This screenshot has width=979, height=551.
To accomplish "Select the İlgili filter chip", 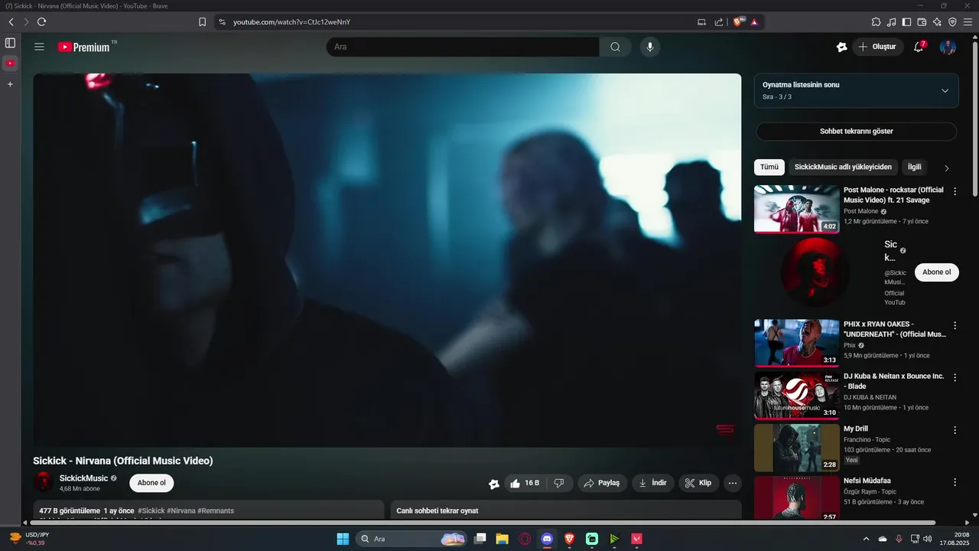I will tap(915, 167).
